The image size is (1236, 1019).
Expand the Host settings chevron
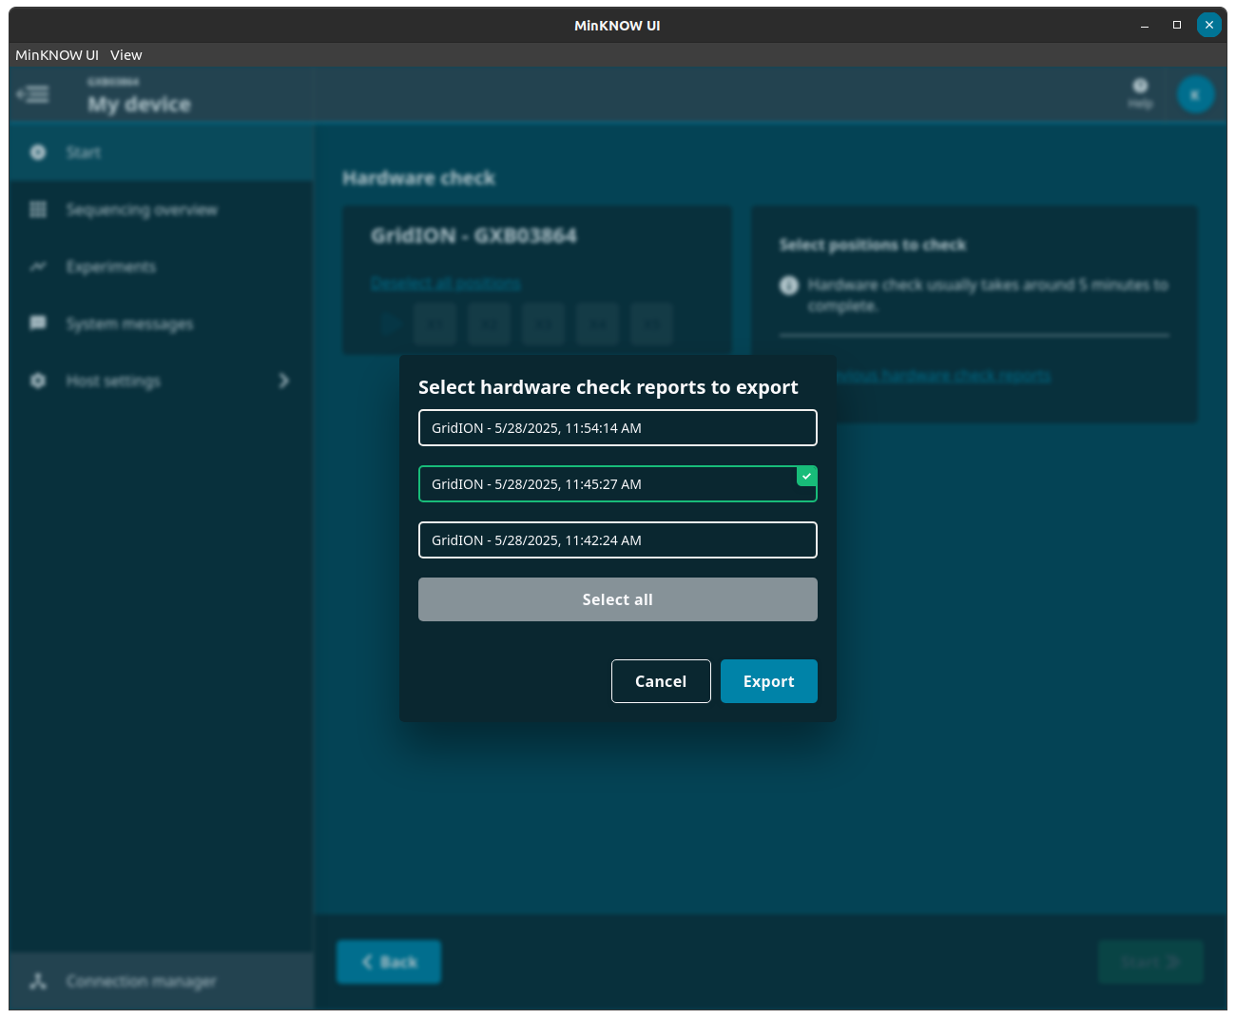(283, 381)
